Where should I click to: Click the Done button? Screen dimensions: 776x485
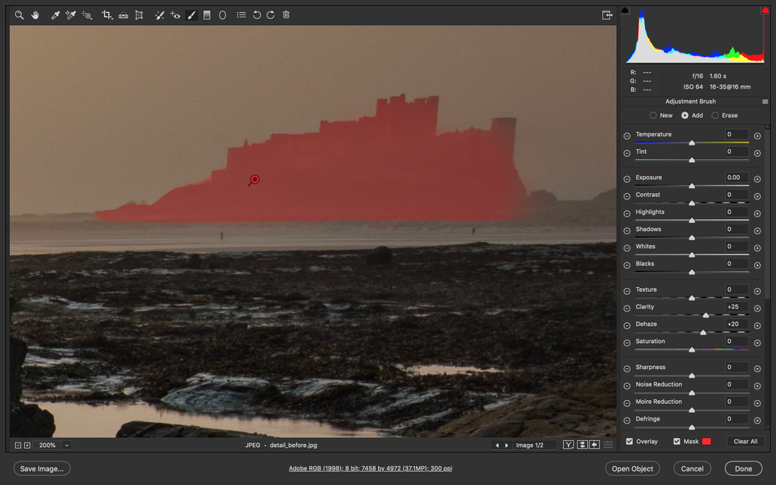[743, 468]
